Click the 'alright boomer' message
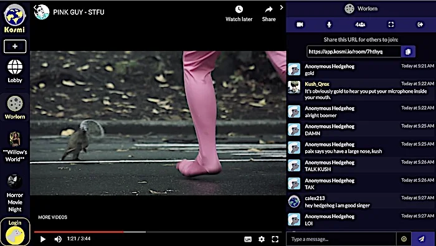The image size is (436, 246). 321,115
